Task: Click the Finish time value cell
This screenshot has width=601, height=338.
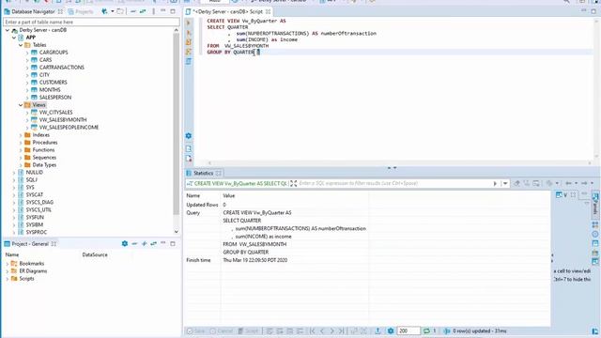Action: tap(254, 260)
